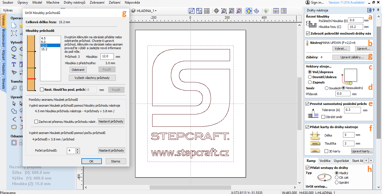Click the Help question mark in toolpaths panel

click(x=374, y=10)
